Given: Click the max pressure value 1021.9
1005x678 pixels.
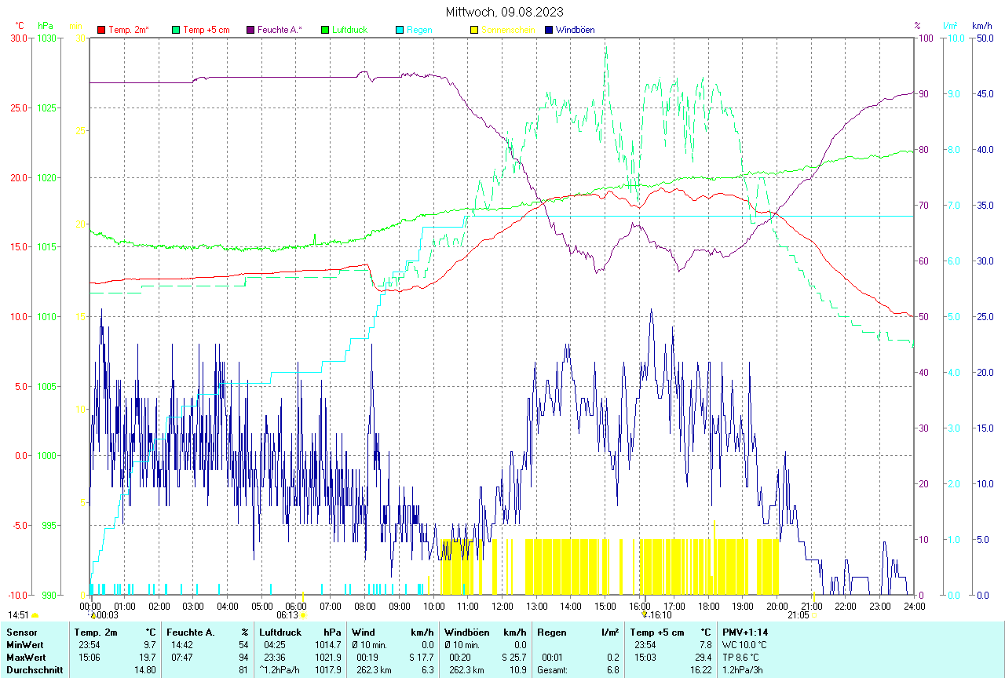Looking at the screenshot, I should tap(330, 657).
